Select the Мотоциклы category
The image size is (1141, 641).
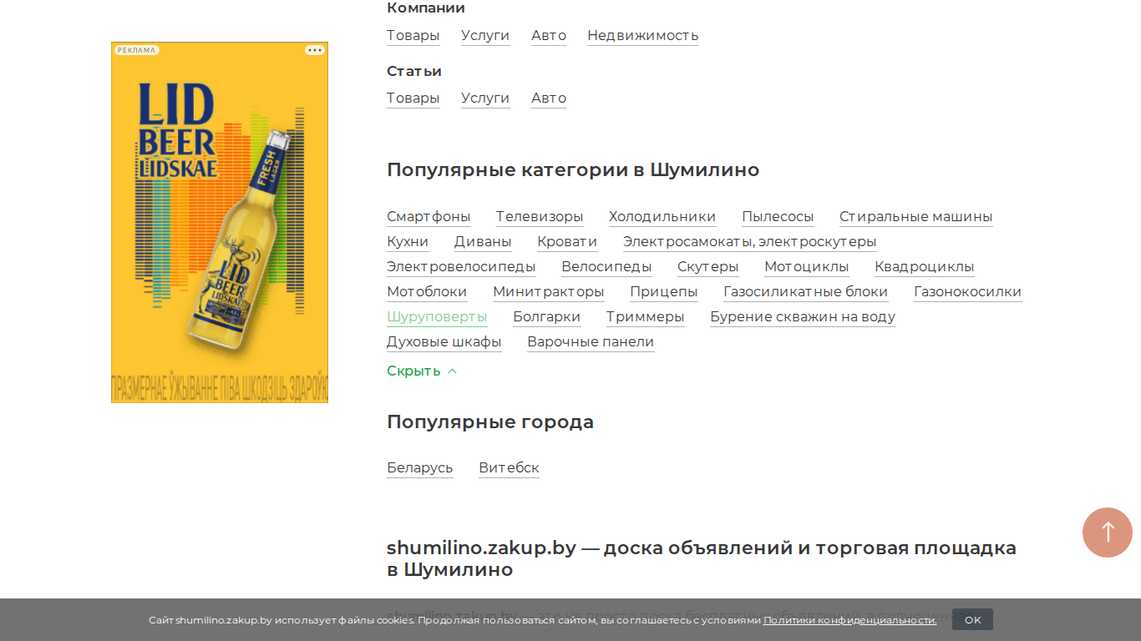[x=807, y=267]
